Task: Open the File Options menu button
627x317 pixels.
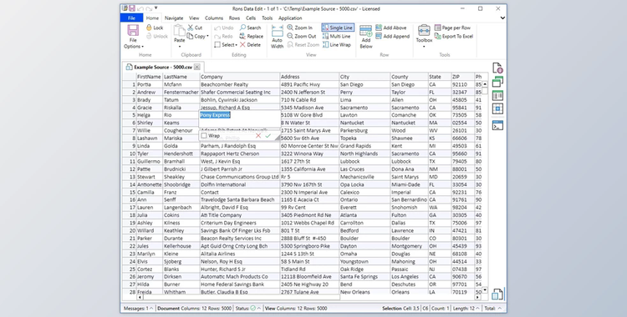Action: click(x=133, y=37)
